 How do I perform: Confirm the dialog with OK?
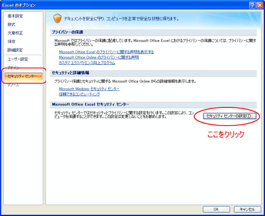pyautogui.click(x=216, y=209)
